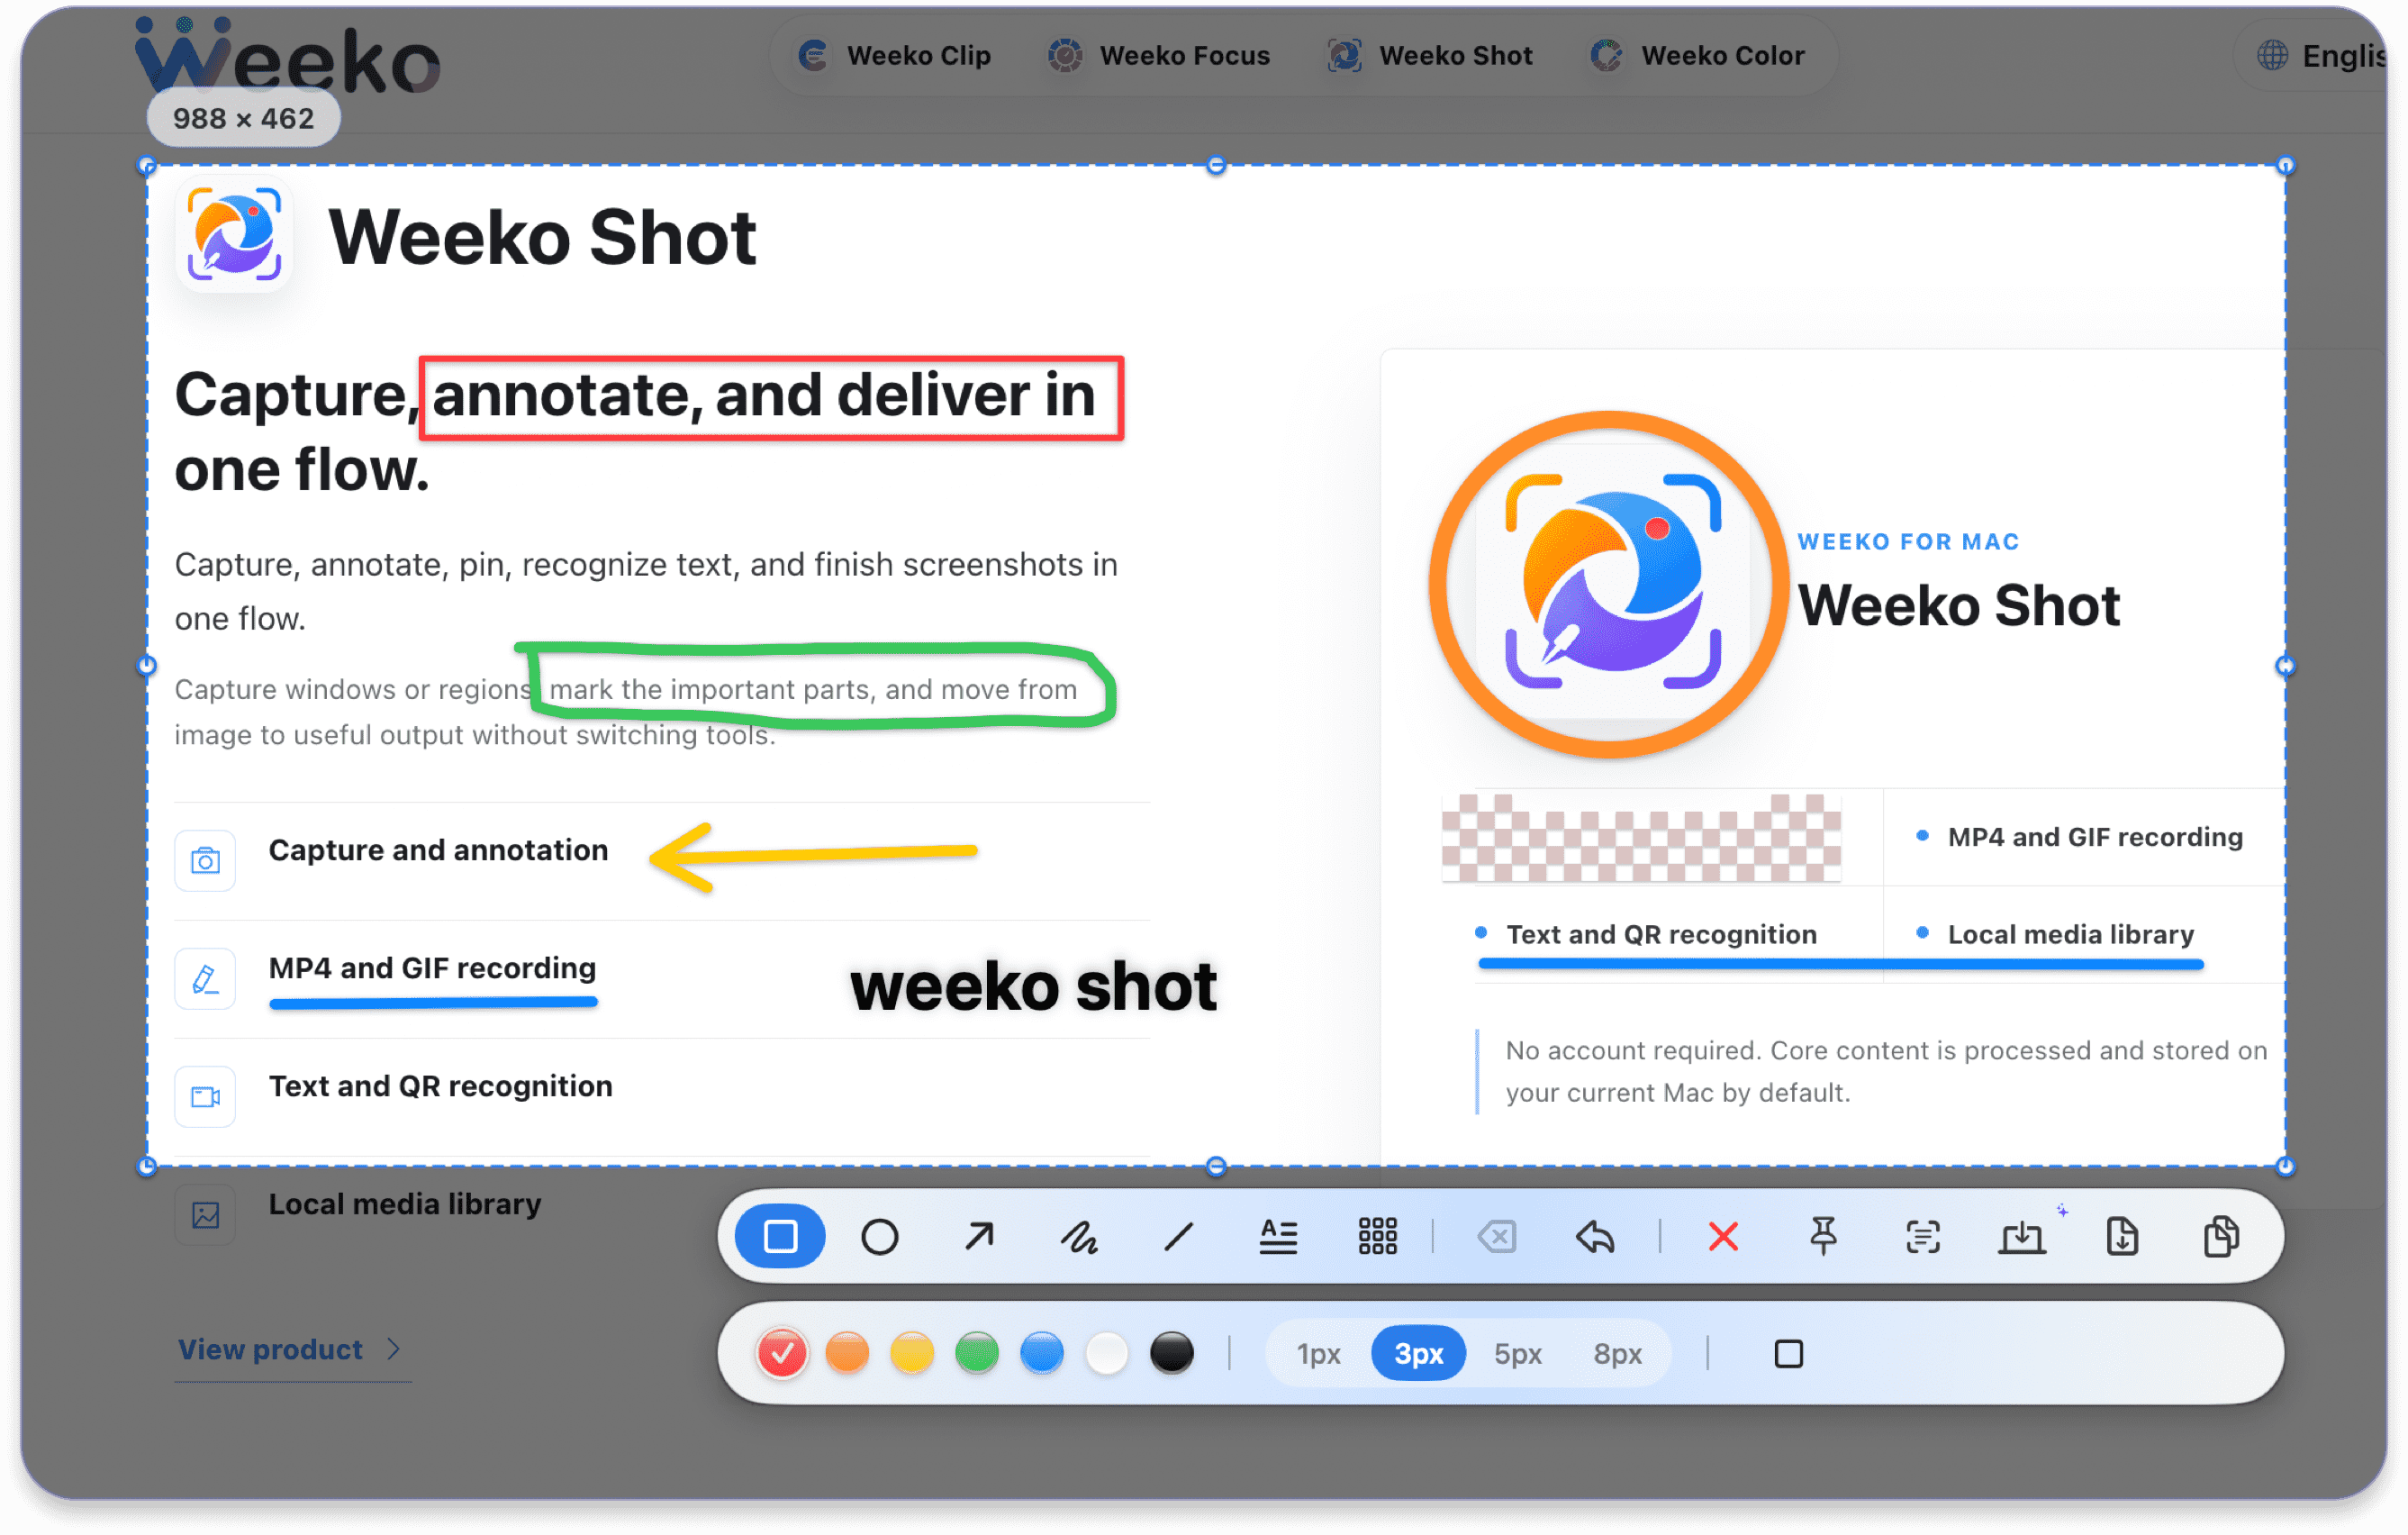Select the Mosaic grid tool
Screen dimensions: 2408x1535
pyautogui.click(x=1377, y=1238)
